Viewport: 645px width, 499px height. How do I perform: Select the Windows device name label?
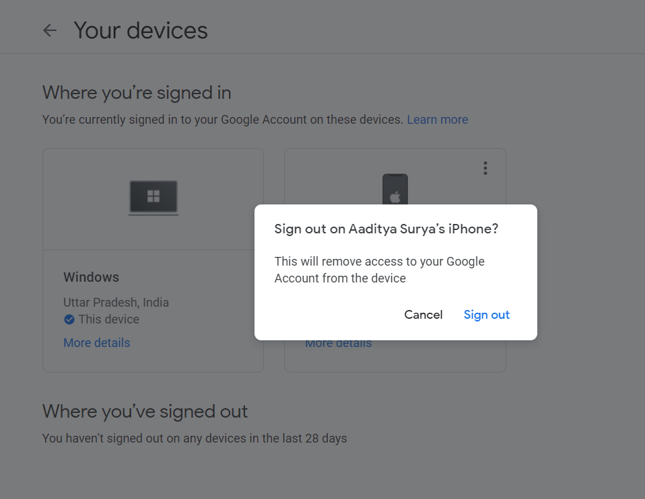(x=92, y=277)
